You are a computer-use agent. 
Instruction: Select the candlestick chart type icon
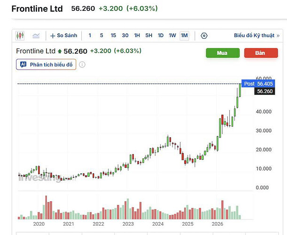(20, 36)
